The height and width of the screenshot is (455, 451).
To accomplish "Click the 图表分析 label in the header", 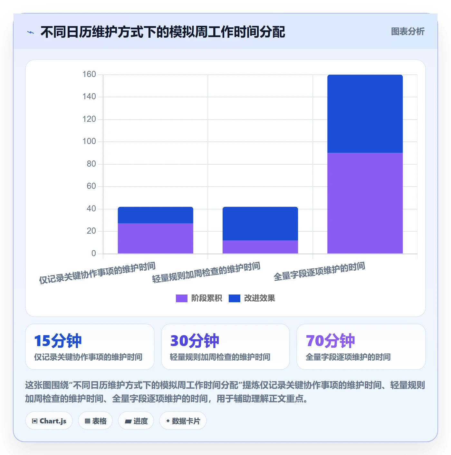I will tap(408, 32).
